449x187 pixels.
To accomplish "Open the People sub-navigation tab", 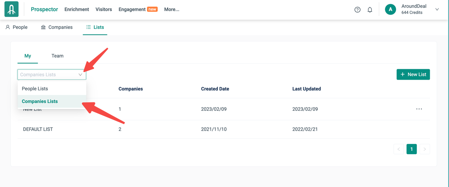I will pyautogui.click(x=16, y=27).
